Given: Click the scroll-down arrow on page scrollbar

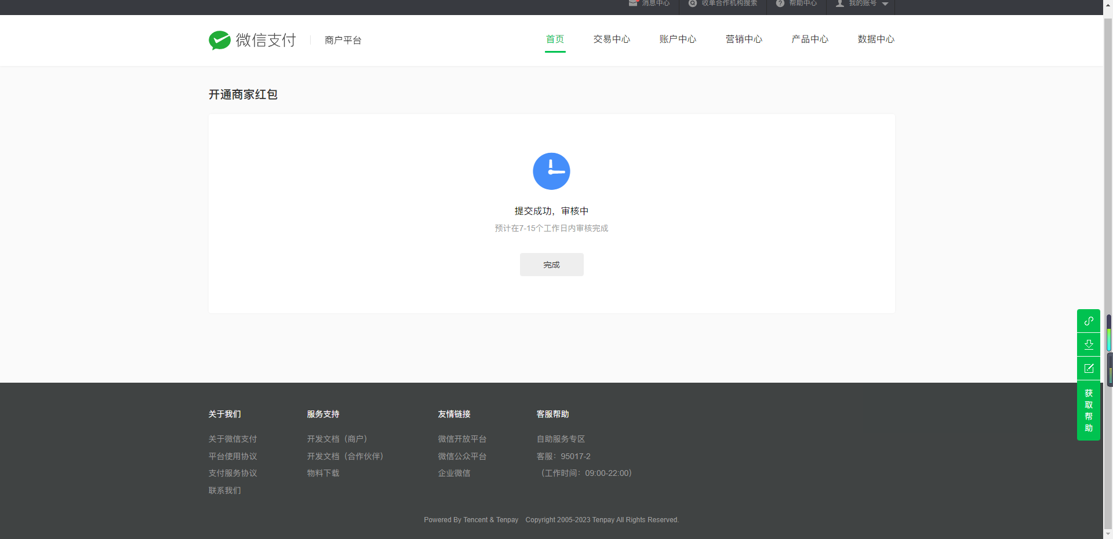Looking at the screenshot, I should (x=1108, y=534).
